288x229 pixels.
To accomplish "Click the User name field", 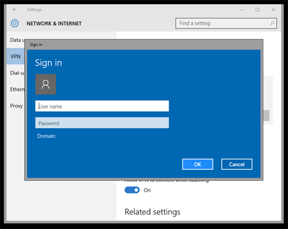I will click(x=102, y=106).
